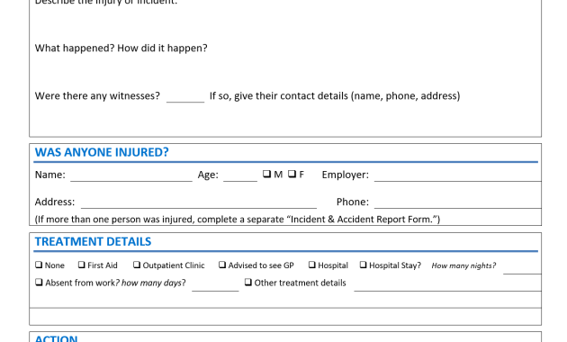Check the M gender checkbox

coord(267,174)
